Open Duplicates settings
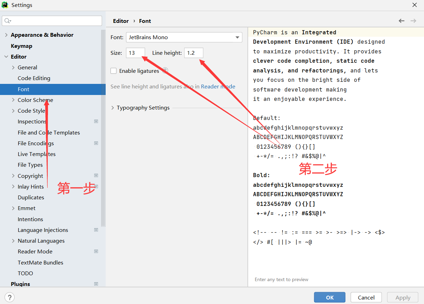 pyautogui.click(x=31, y=197)
